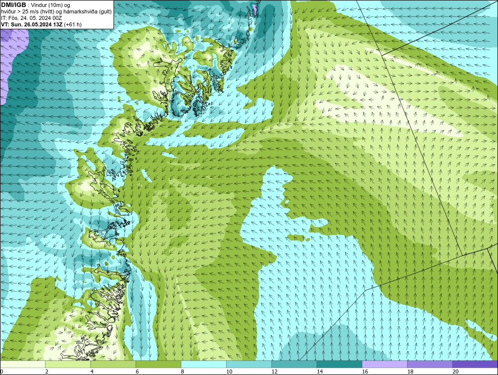The height and width of the screenshot is (375, 498).
Task: Click the initial time line IT: Fös. 24. 05. 2024 00Z
Action: point(31,18)
